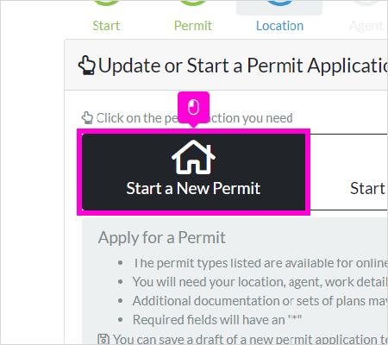The width and height of the screenshot is (388, 345).
Task: Click the greyed-out Agent step circle
Action: click(366, 3)
